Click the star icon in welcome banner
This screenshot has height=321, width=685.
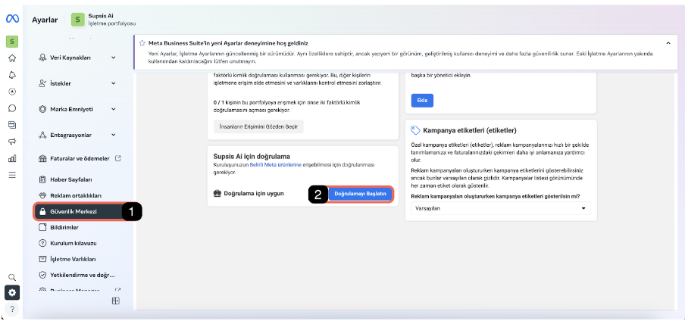[x=142, y=43]
